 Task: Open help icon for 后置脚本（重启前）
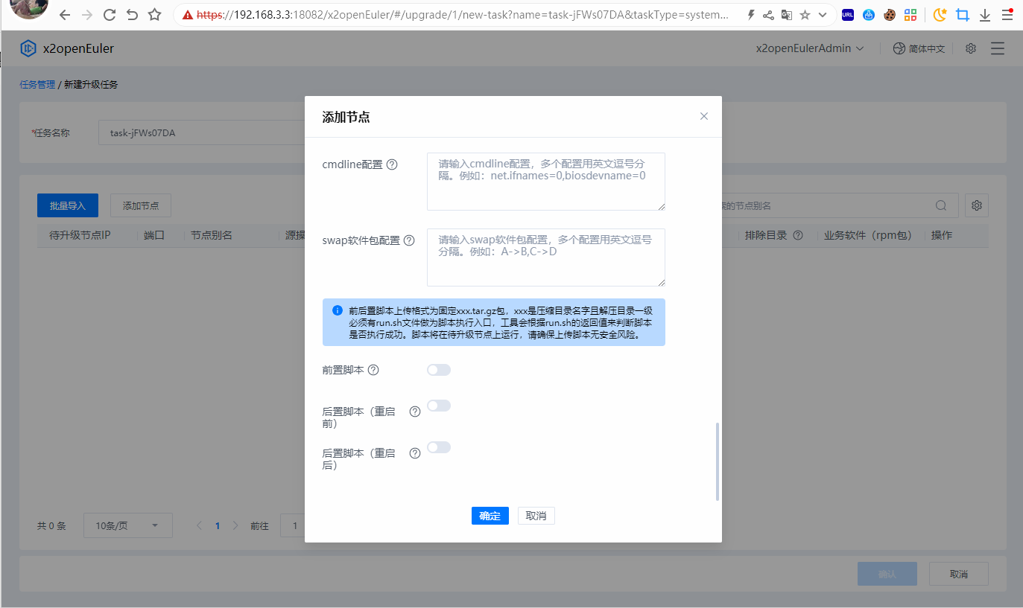[x=415, y=412]
